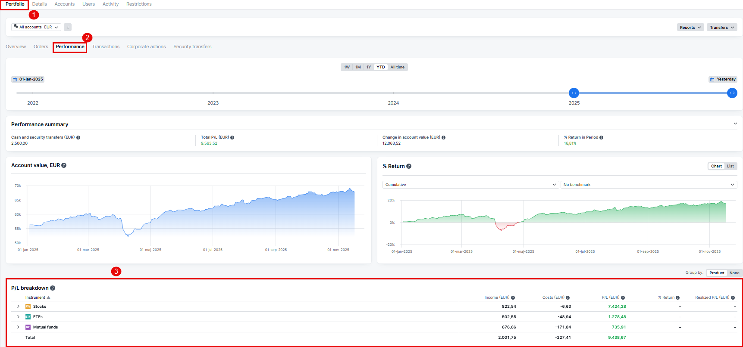Viewport: 743px width, 347px height.
Task: Open the No benchmark dropdown
Action: (x=648, y=185)
